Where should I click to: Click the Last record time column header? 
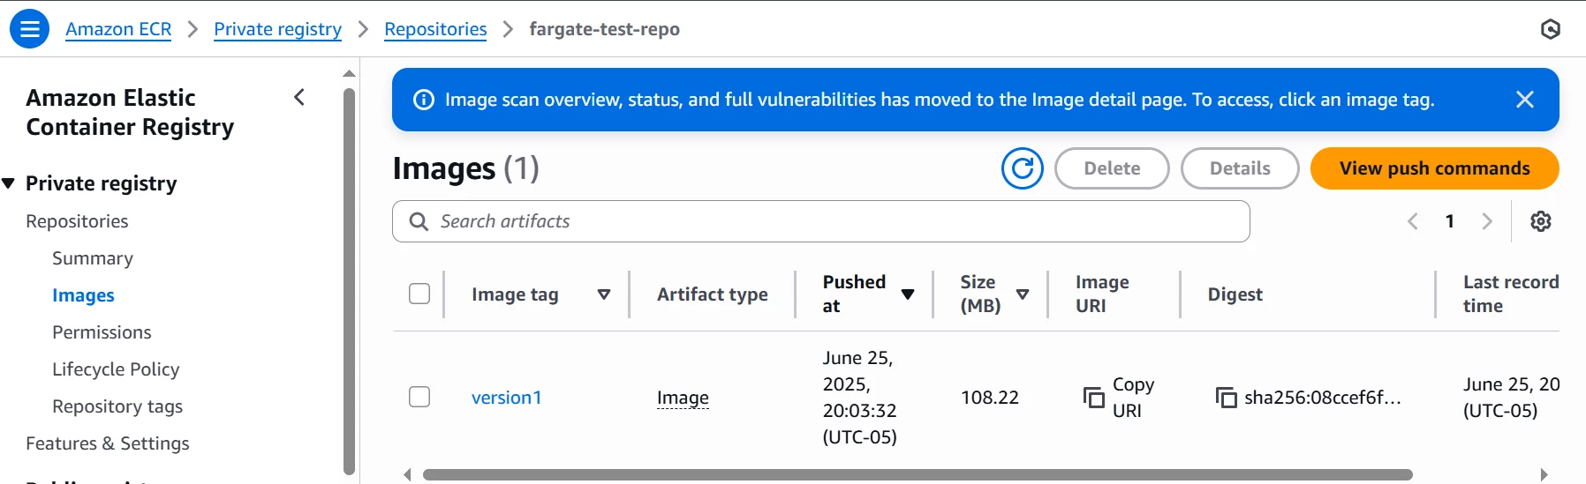(1511, 294)
